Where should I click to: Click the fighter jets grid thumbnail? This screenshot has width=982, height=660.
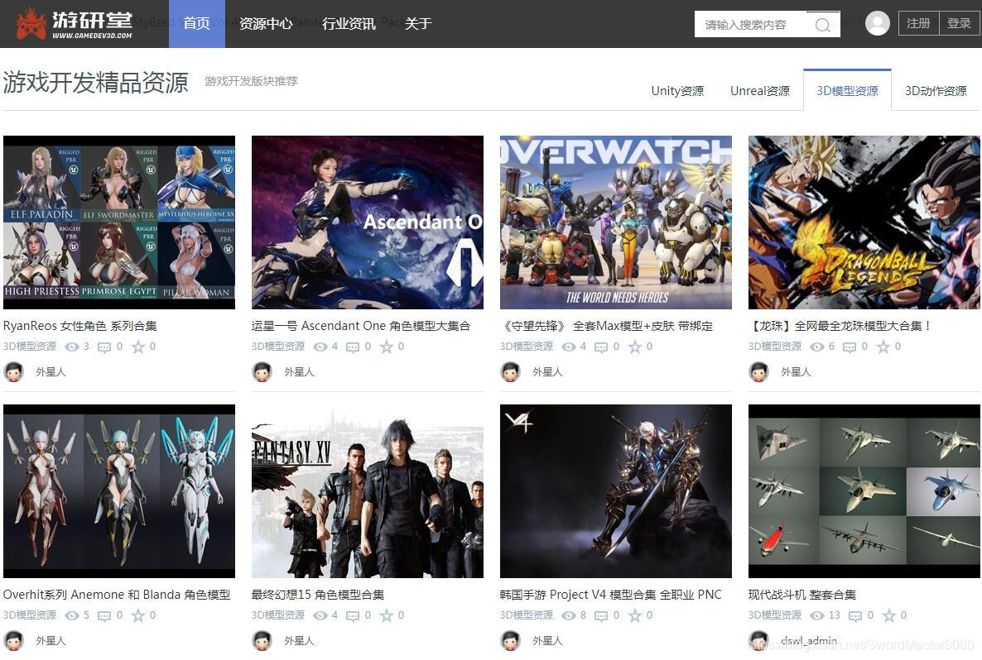864,491
